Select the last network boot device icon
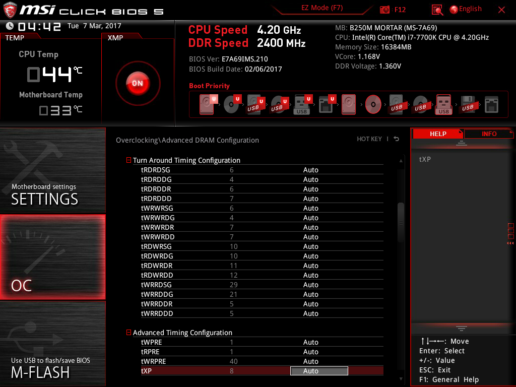 tap(491, 104)
